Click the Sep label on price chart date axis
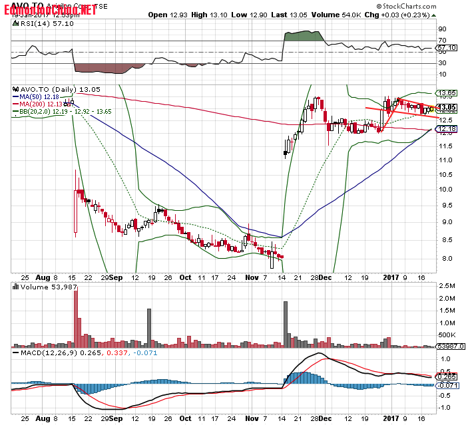466x425 pixels. coord(116,278)
